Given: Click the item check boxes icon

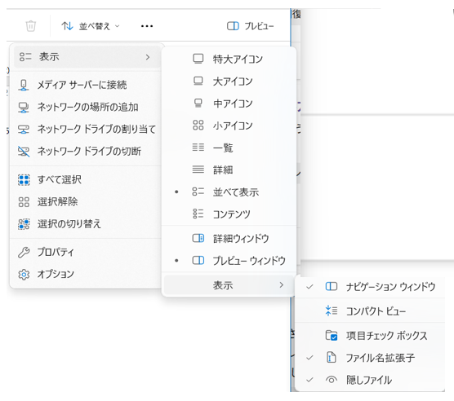Looking at the screenshot, I should (x=332, y=336).
